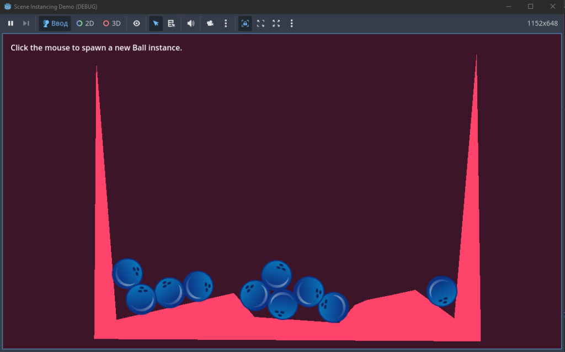Click the lone ball near right wall
565x352 pixels.
point(442,291)
